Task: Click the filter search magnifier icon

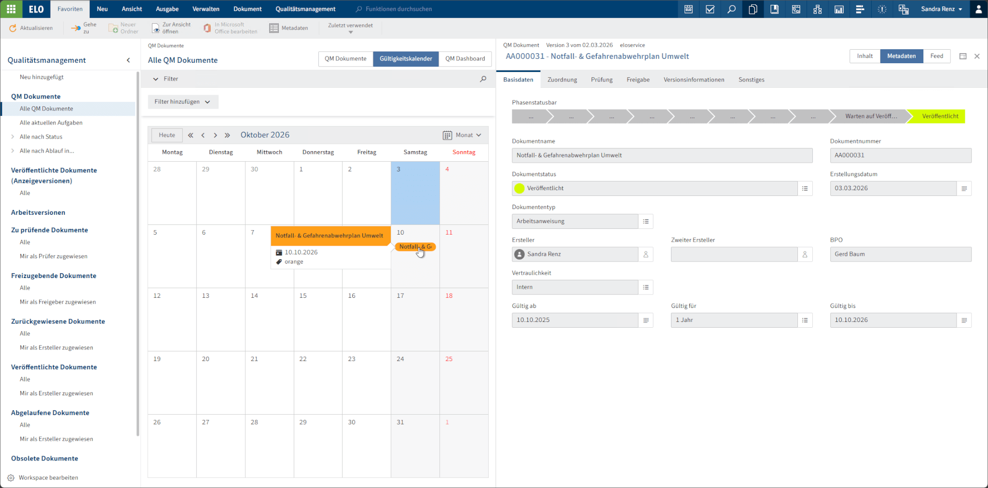Action: tap(483, 79)
